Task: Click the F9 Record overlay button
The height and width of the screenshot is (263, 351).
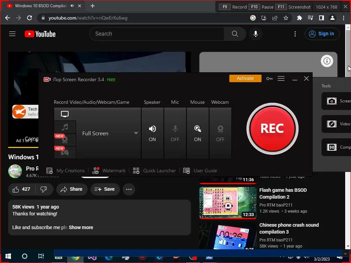Action: (x=233, y=7)
